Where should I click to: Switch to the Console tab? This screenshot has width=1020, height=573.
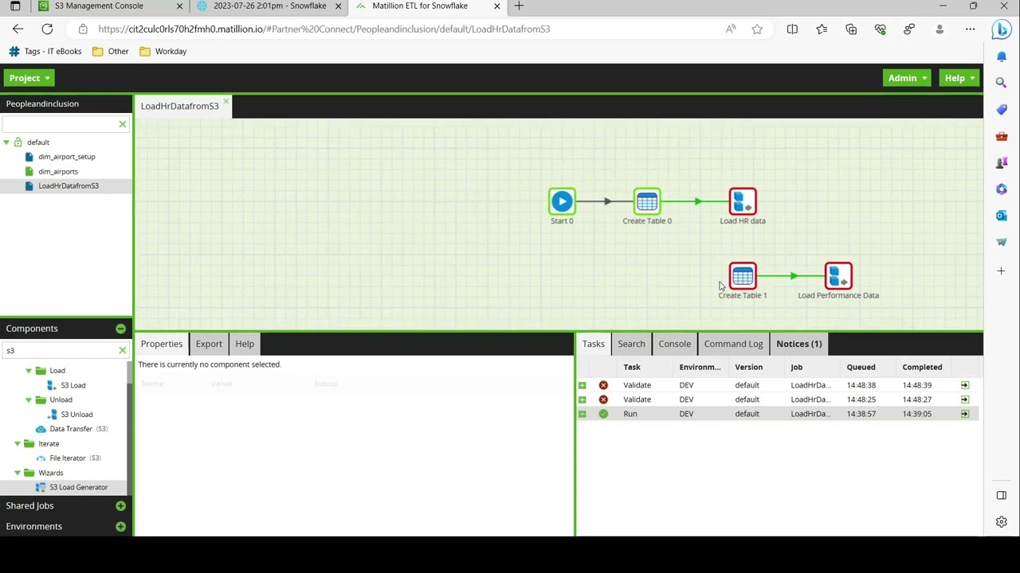click(674, 344)
